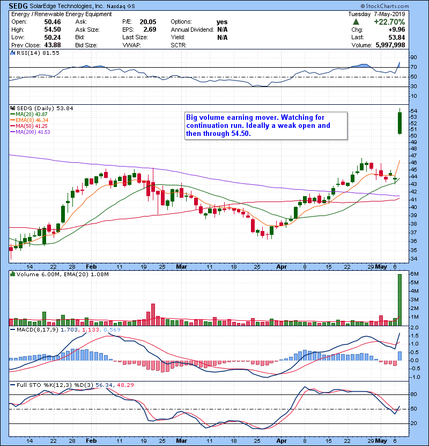Select the Low value 50.24
429x446 pixels.
53,38
